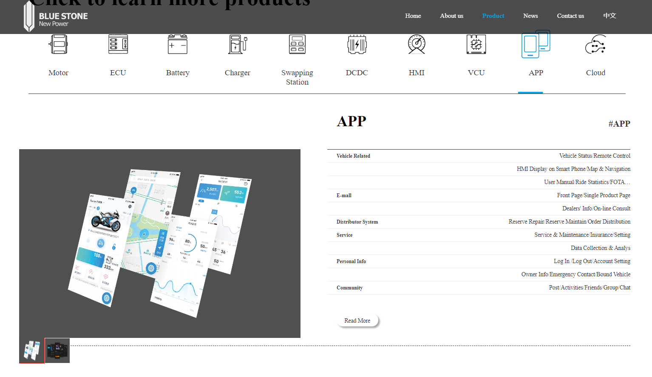Open the DCDC converter icon

point(357,45)
